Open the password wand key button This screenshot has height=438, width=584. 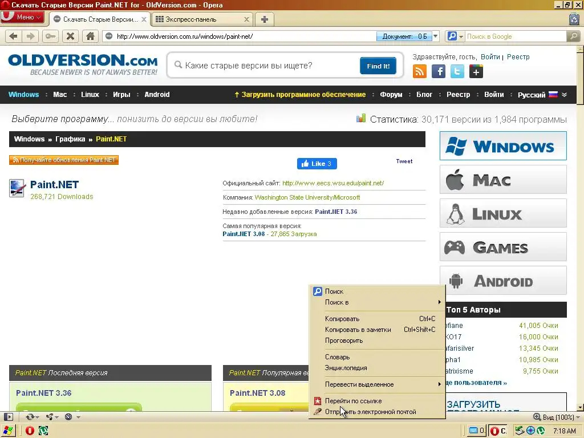pyautogui.click(x=50, y=36)
